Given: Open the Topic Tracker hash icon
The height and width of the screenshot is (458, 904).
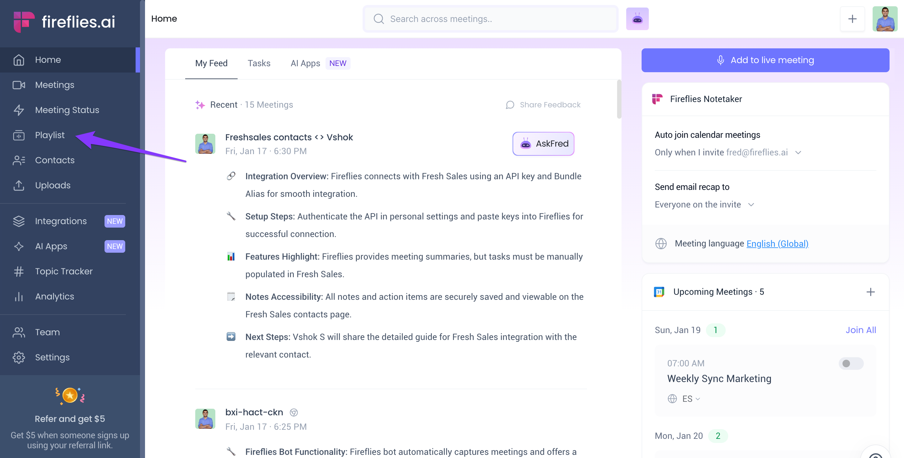Looking at the screenshot, I should click(x=19, y=271).
